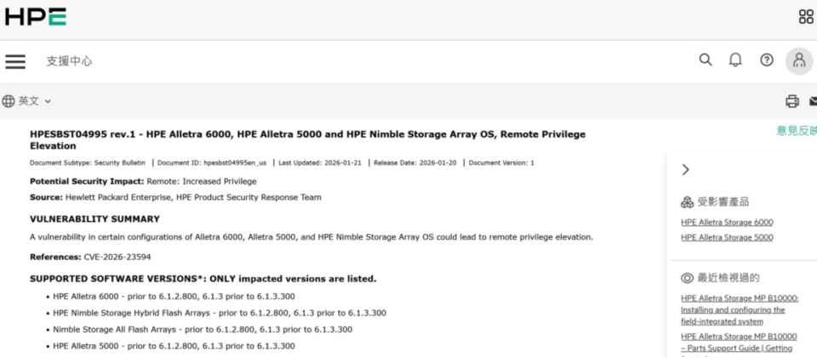Open the HPE Alletra Storage 6000 link
The image size is (817, 357).
(x=727, y=223)
